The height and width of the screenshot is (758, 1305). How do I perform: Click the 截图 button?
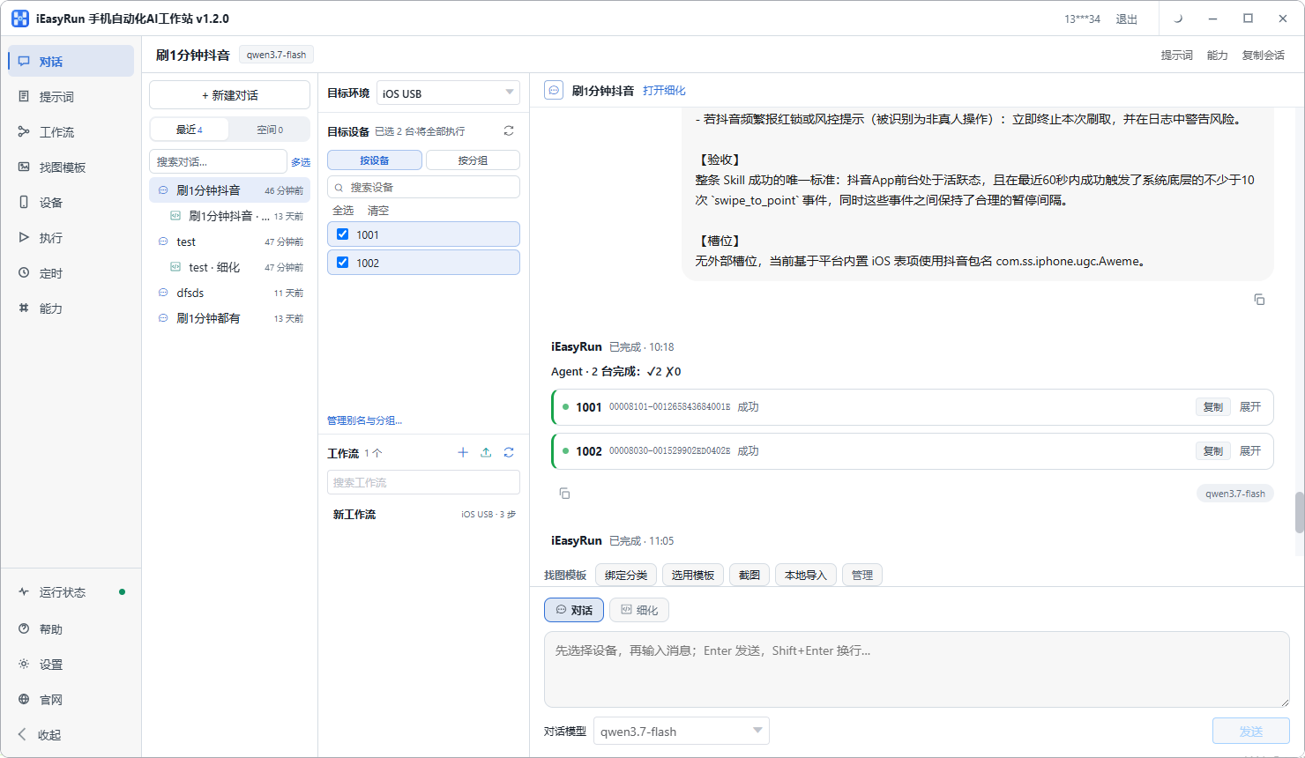coord(749,575)
